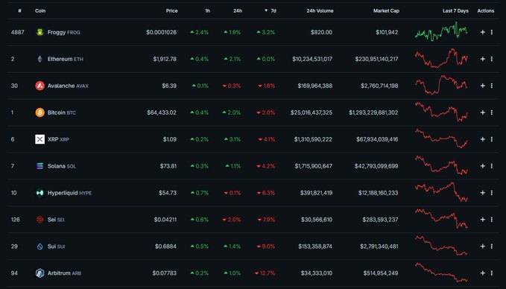Open the Ethereum ETH coin page
The width and height of the screenshot is (506, 289).
pos(65,59)
